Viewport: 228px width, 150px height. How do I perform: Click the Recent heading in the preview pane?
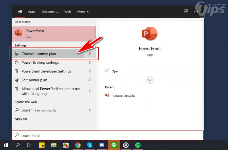(110, 87)
